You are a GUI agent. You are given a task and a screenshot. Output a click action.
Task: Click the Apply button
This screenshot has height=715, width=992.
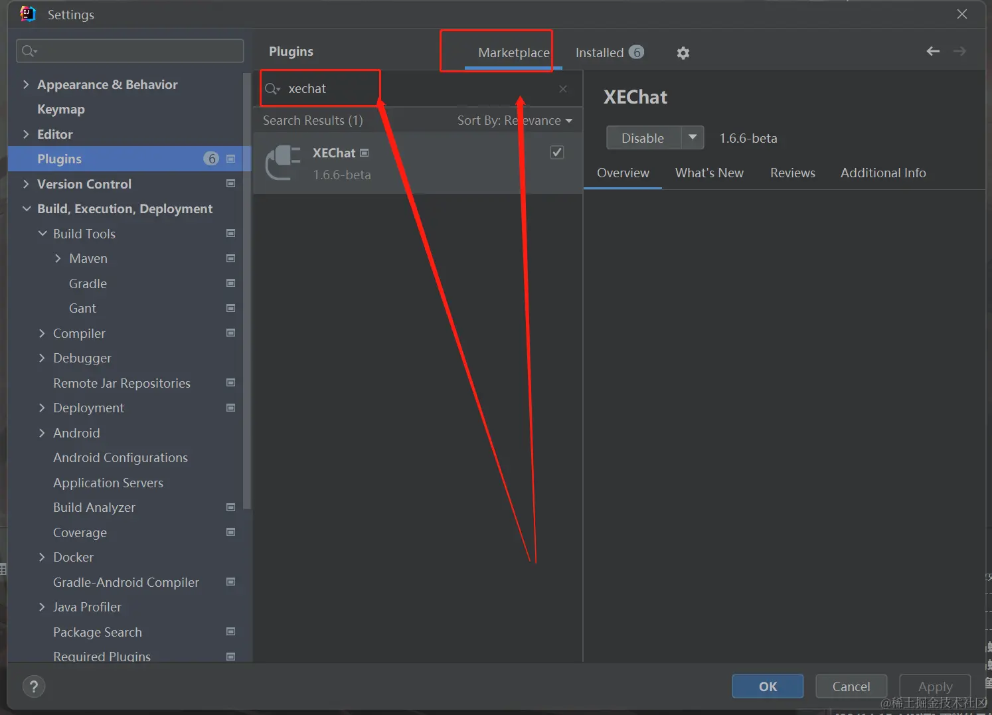[x=935, y=686]
